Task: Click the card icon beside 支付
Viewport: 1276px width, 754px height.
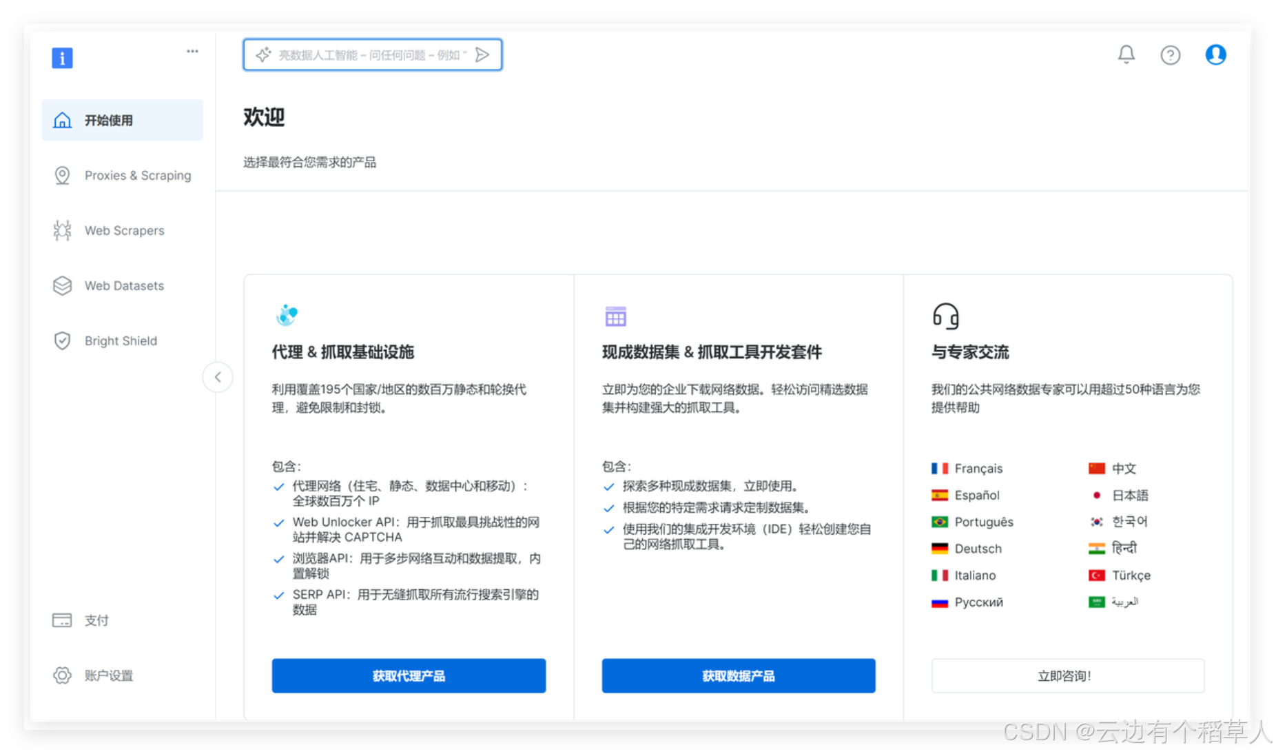Action: pos(62,620)
